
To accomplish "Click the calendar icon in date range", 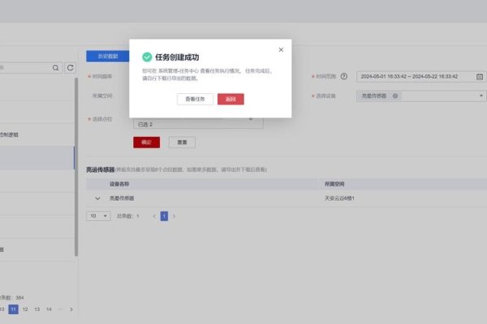I will (x=480, y=77).
